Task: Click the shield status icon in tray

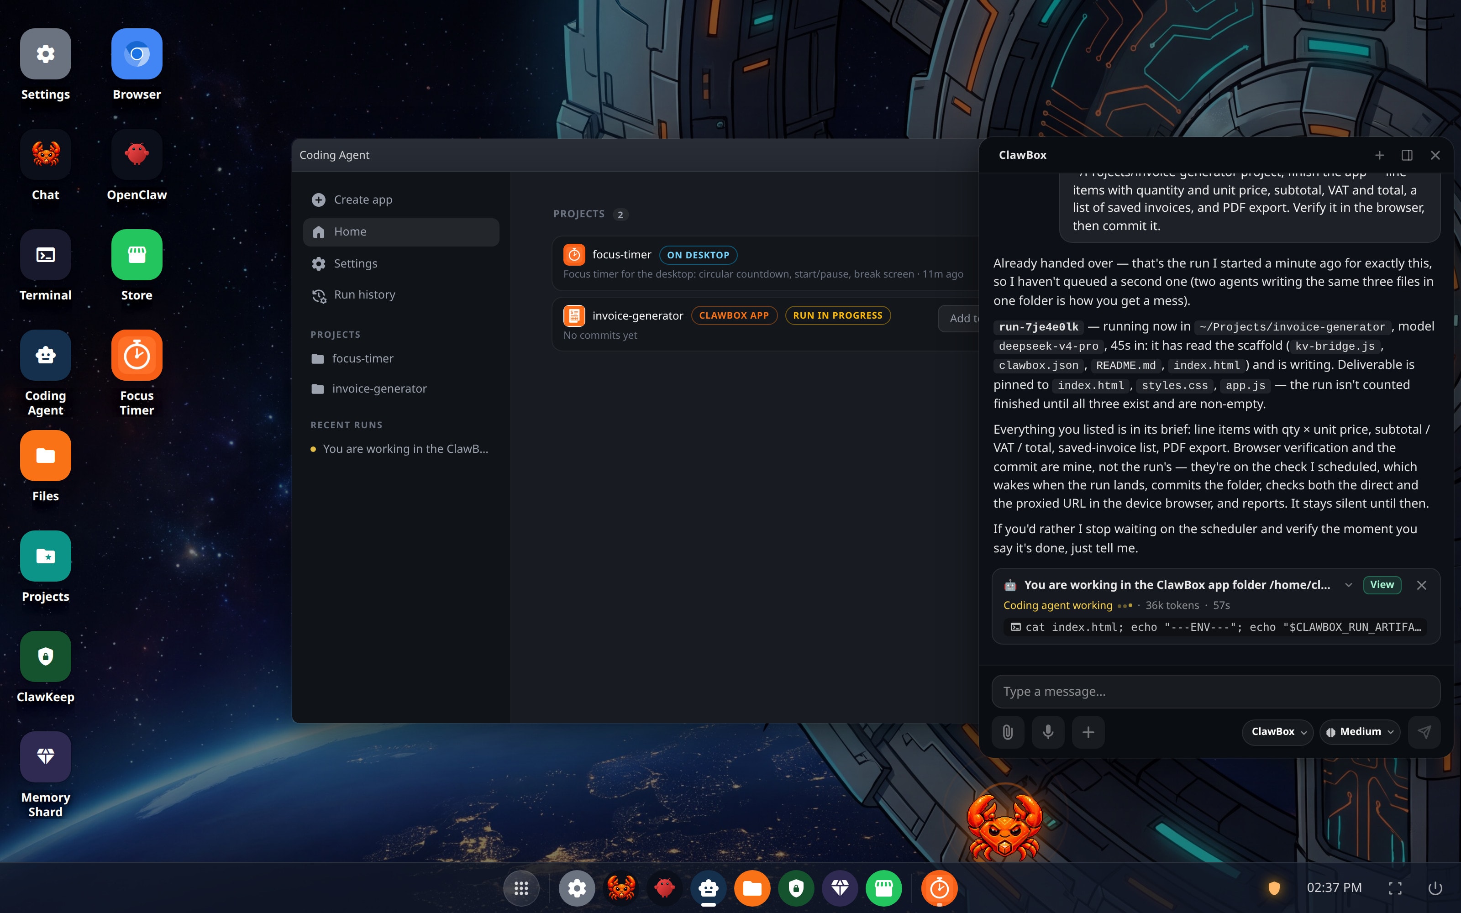Action: pos(1274,888)
